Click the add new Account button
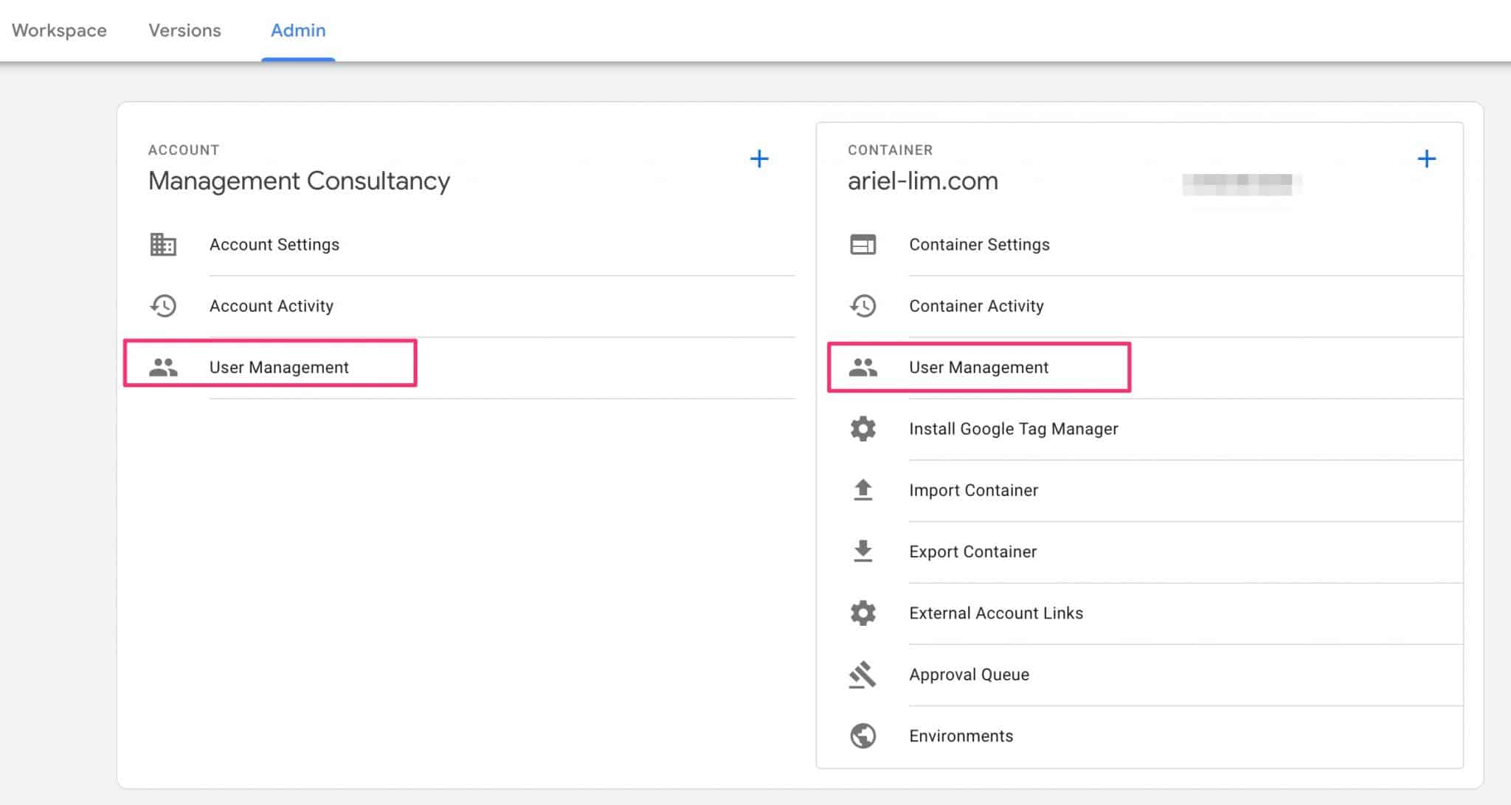This screenshot has height=805, width=1511. (759, 158)
